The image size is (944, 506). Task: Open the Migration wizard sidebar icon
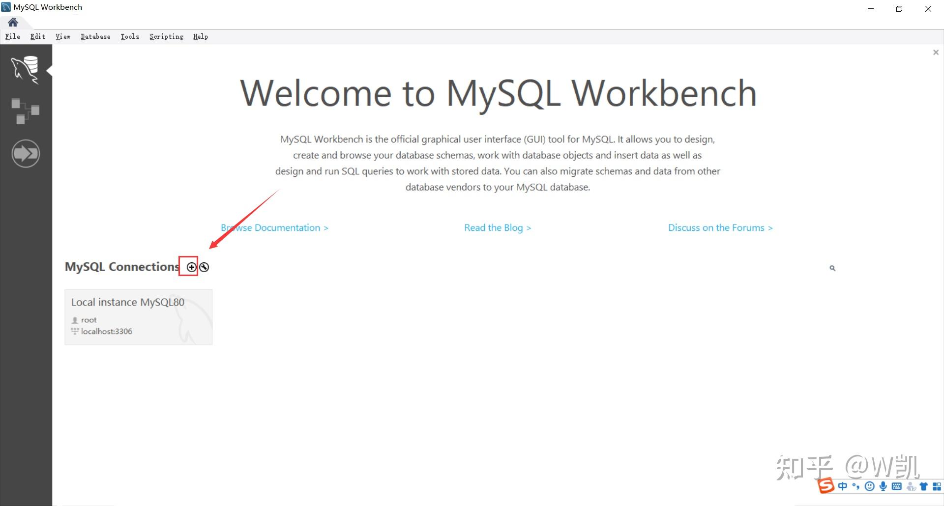coord(26,154)
